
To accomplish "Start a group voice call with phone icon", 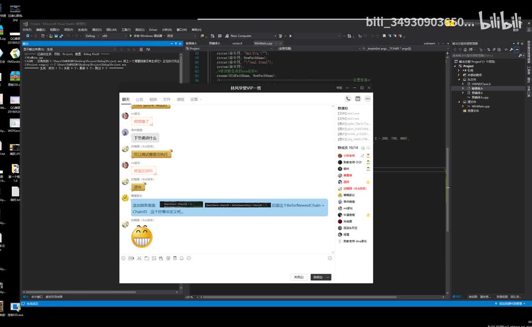I will [x=348, y=99].
